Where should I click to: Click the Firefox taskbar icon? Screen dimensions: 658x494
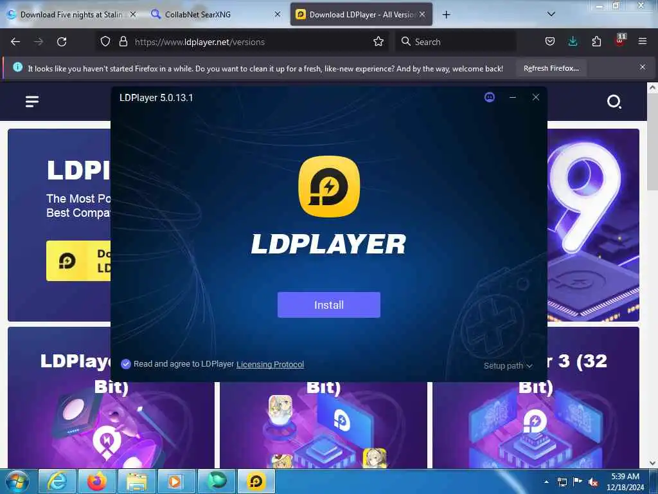coord(96,481)
